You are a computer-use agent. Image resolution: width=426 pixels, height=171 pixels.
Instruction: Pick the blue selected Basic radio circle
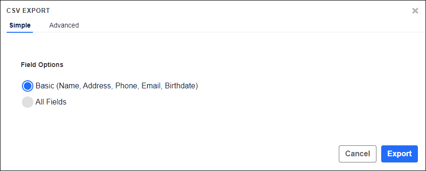pos(28,86)
